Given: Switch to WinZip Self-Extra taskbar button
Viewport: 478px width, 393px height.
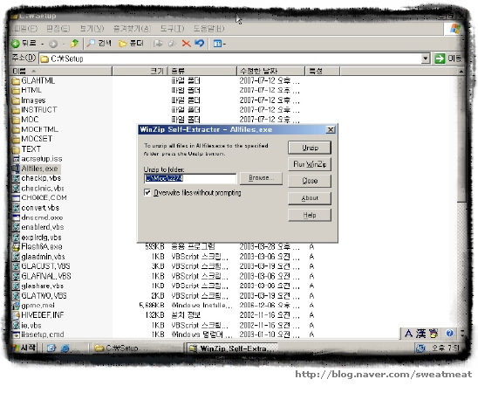Looking at the screenshot, I should tap(232, 348).
